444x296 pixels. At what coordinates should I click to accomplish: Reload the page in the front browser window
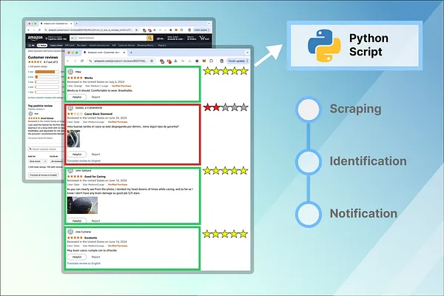click(82, 61)
